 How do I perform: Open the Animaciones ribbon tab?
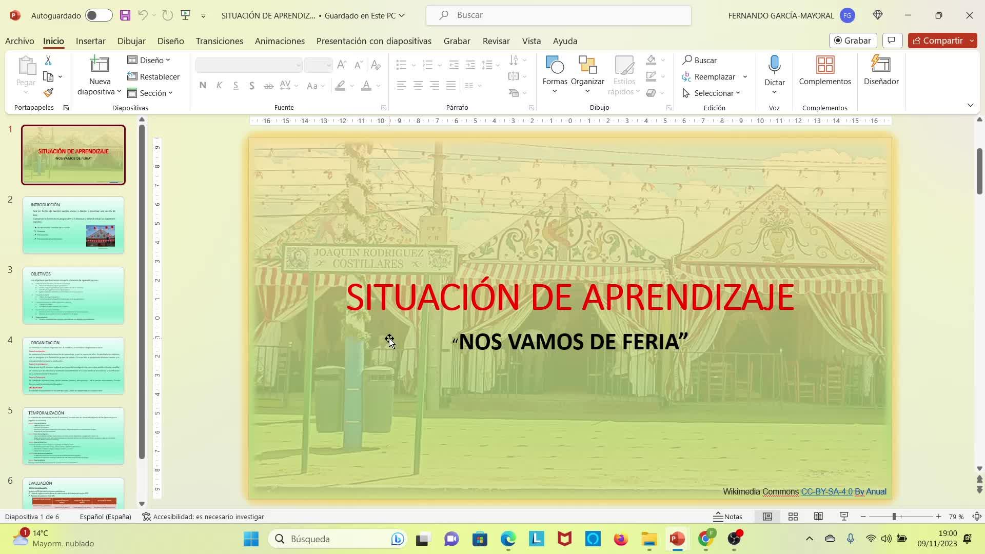click(280, 41)
